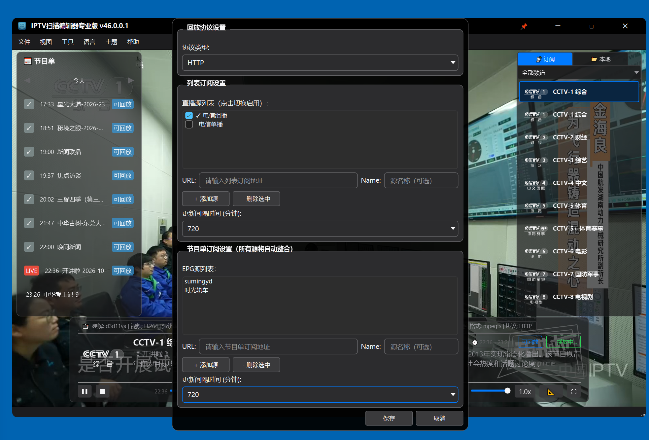The image size is (649, 440).
Task: Click the hardware decode info icon
Action: click(x=85, y=326)
